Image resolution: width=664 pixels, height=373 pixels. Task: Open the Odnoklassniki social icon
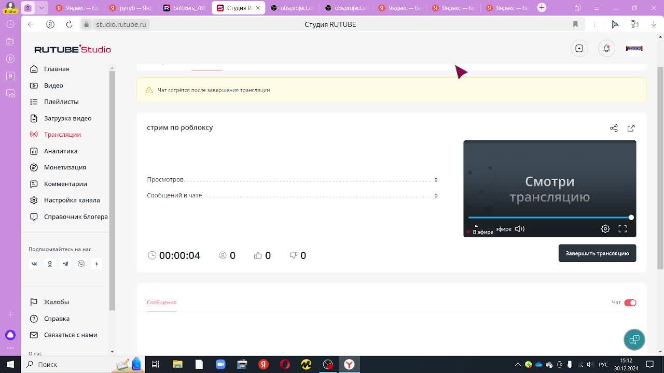click(x=50, y=264)
